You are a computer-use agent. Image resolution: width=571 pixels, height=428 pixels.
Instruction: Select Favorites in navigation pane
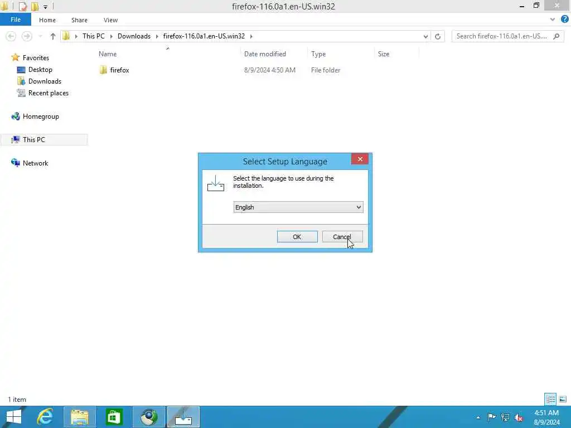pos(36,58)
